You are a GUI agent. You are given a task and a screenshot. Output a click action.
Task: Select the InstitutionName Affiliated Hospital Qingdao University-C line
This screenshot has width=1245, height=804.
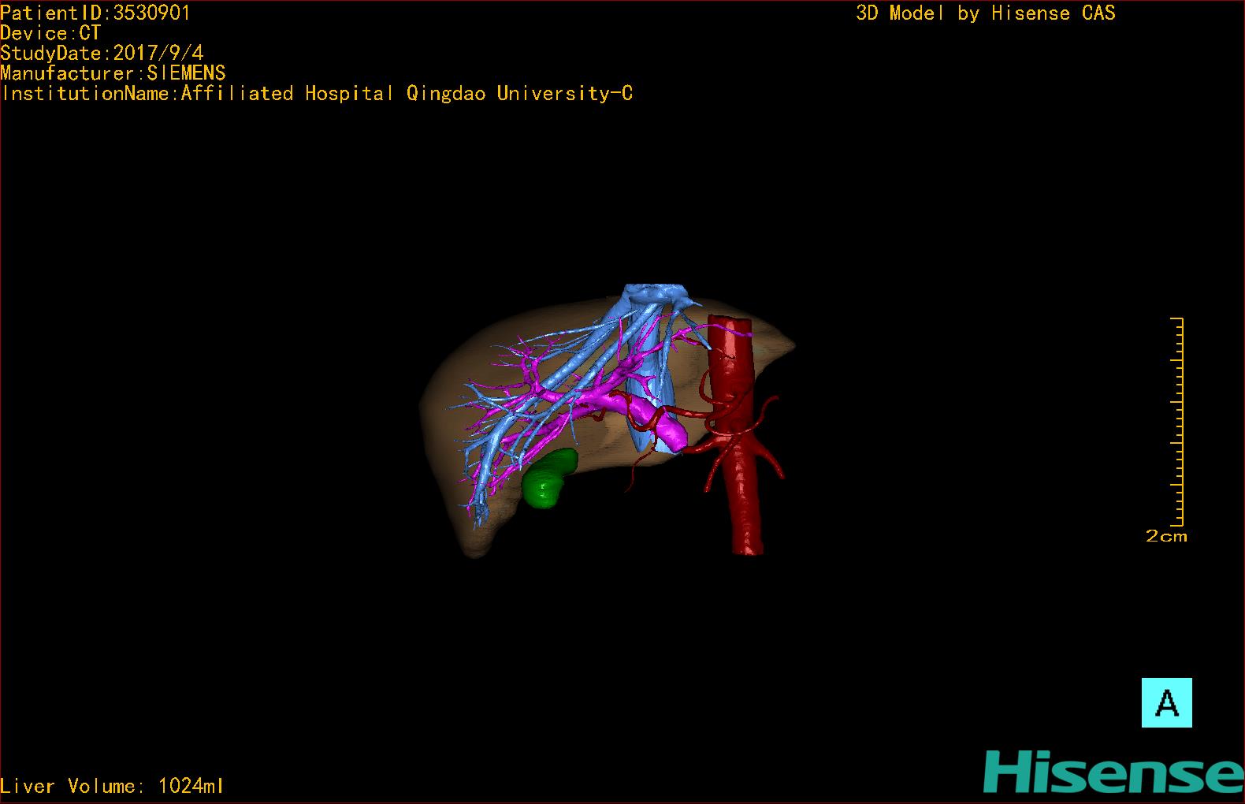317,94
